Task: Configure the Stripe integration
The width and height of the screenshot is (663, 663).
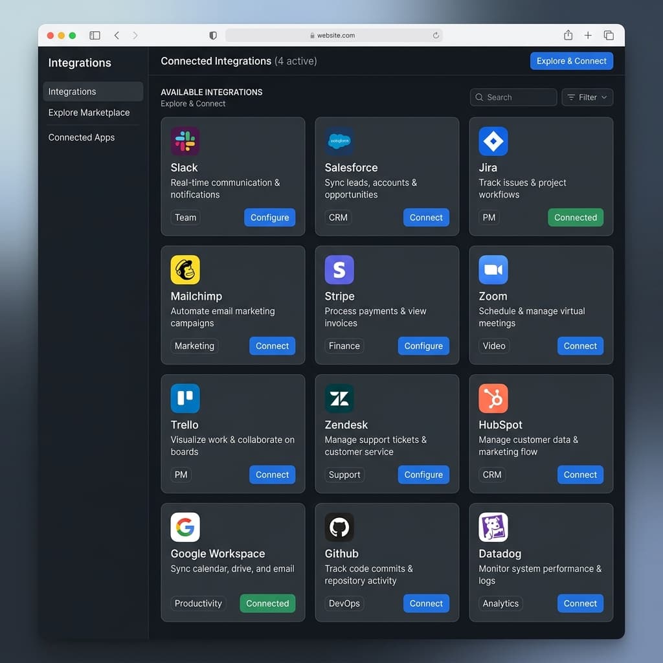Action: point(423,346)
